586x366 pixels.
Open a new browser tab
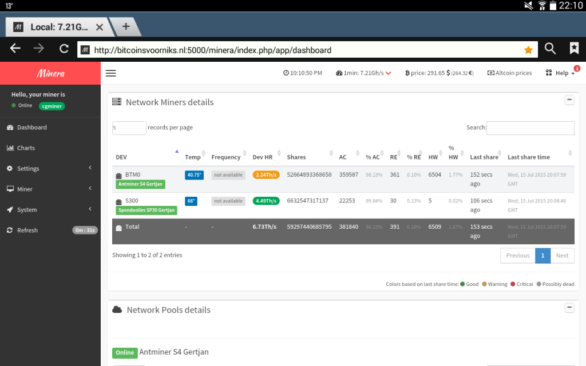point(126,26)
